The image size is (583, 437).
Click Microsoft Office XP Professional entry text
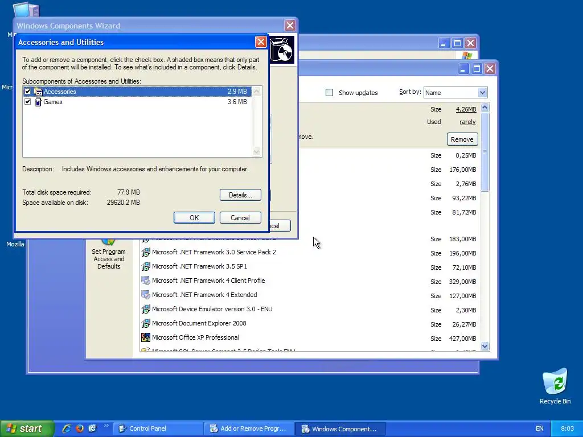pos(196,337)
